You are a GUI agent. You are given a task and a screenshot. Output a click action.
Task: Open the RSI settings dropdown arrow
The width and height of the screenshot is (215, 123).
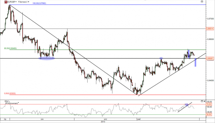click(18, 103)
